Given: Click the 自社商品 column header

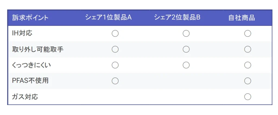Looking at the screenshot, I should point(241,18).
